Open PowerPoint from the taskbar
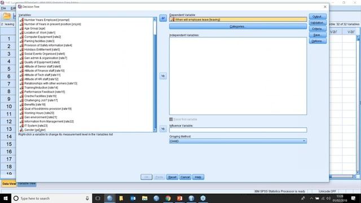 [x=179, y=198]
